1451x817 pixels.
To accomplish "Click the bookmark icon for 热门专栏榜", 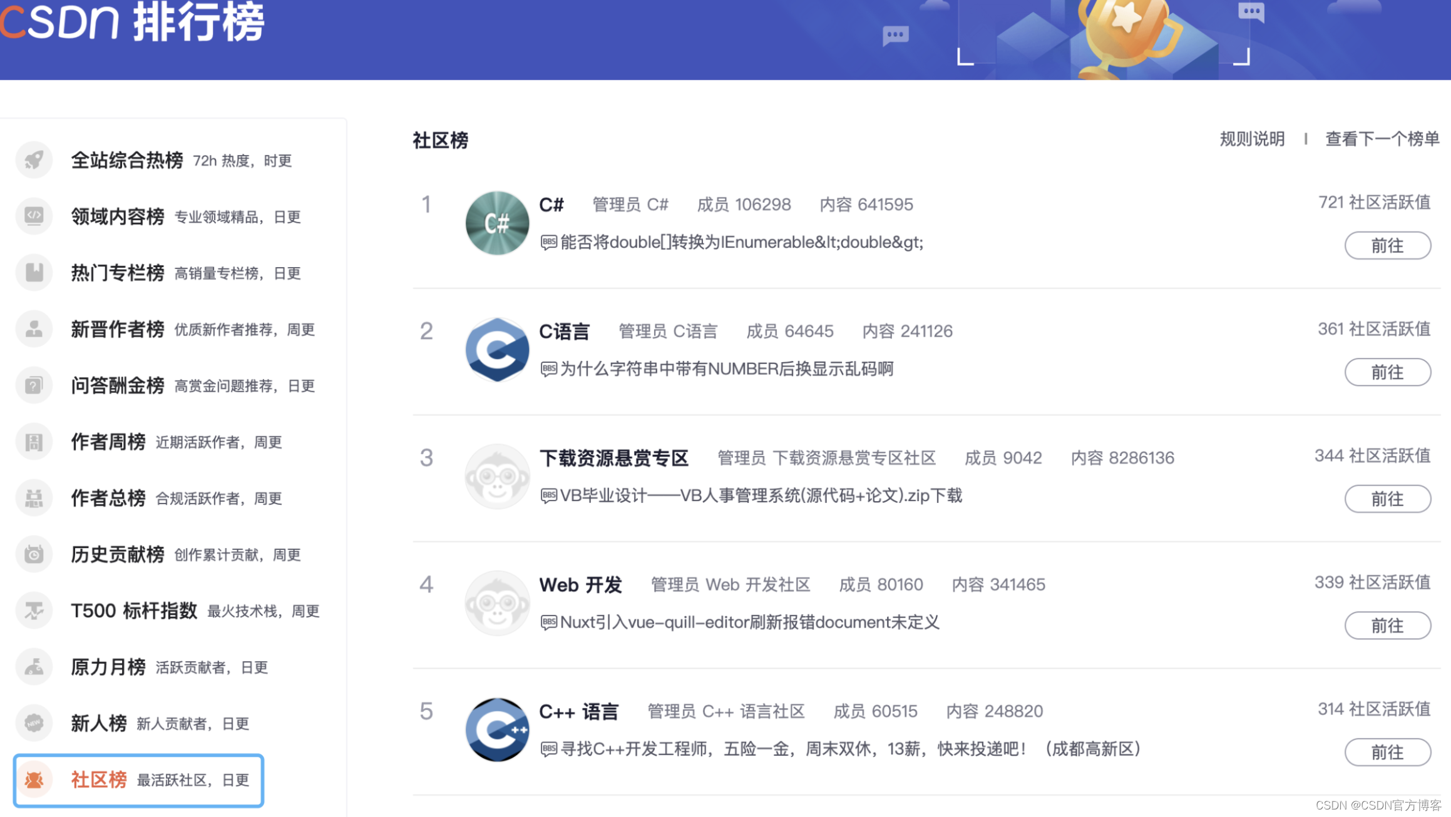I will 34,273.
